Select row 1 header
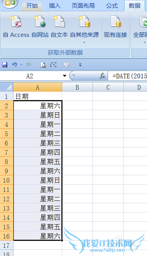This screenshot has width=147, height=256. (7, 96)
